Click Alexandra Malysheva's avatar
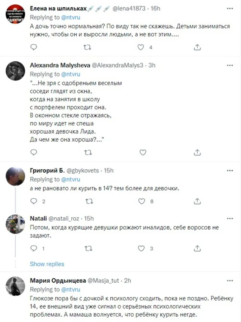Viewport: 241px width, 322px height. [x=15, y=71]
